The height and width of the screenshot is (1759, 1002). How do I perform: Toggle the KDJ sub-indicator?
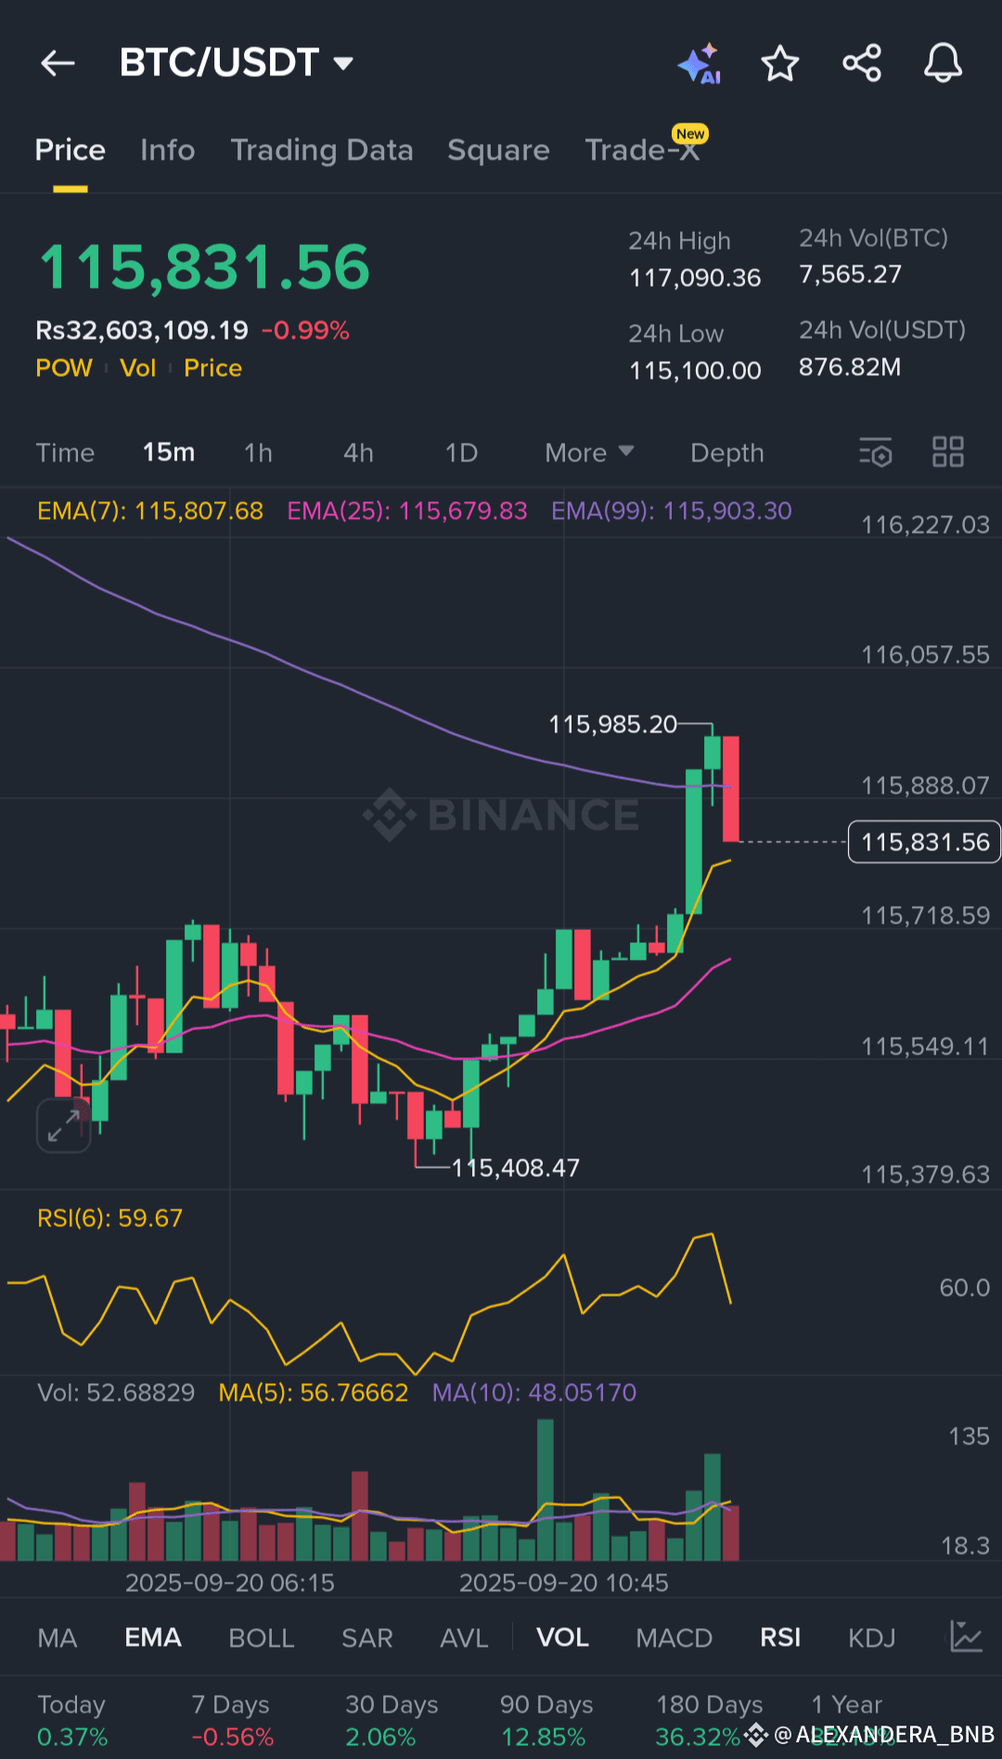(872, 1638)
